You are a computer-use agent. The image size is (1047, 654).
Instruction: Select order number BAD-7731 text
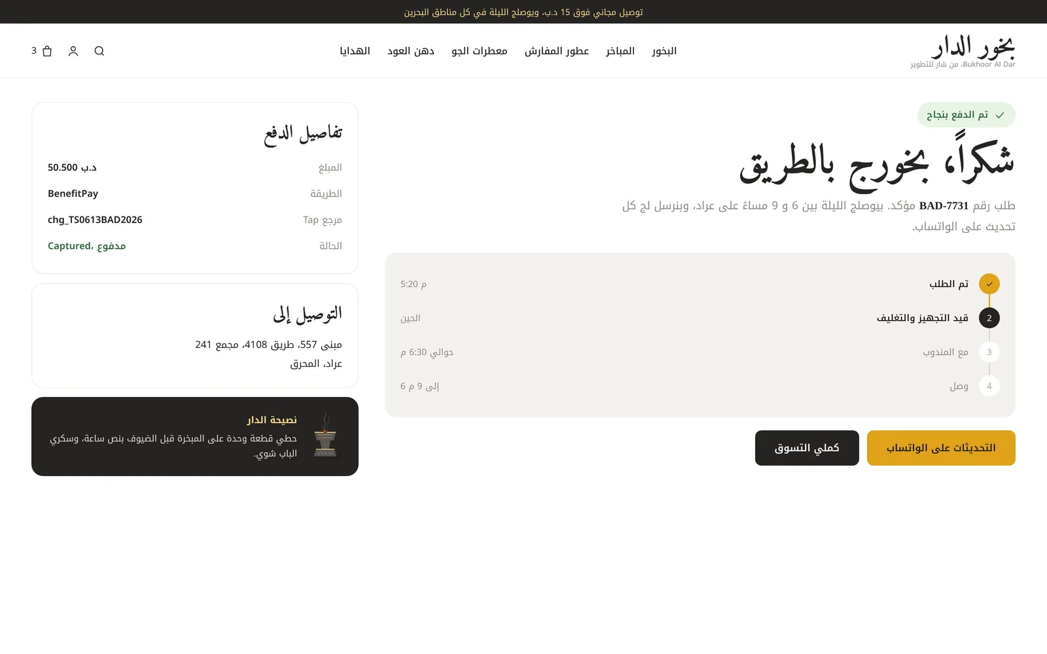coord(944,205)
